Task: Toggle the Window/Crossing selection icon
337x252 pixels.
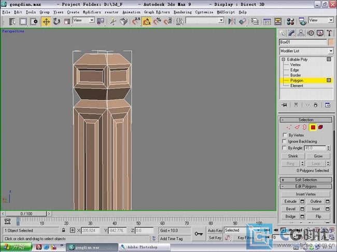Action: [34, 21]
